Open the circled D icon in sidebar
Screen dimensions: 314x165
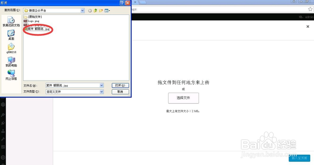click(x=3, y=157)
